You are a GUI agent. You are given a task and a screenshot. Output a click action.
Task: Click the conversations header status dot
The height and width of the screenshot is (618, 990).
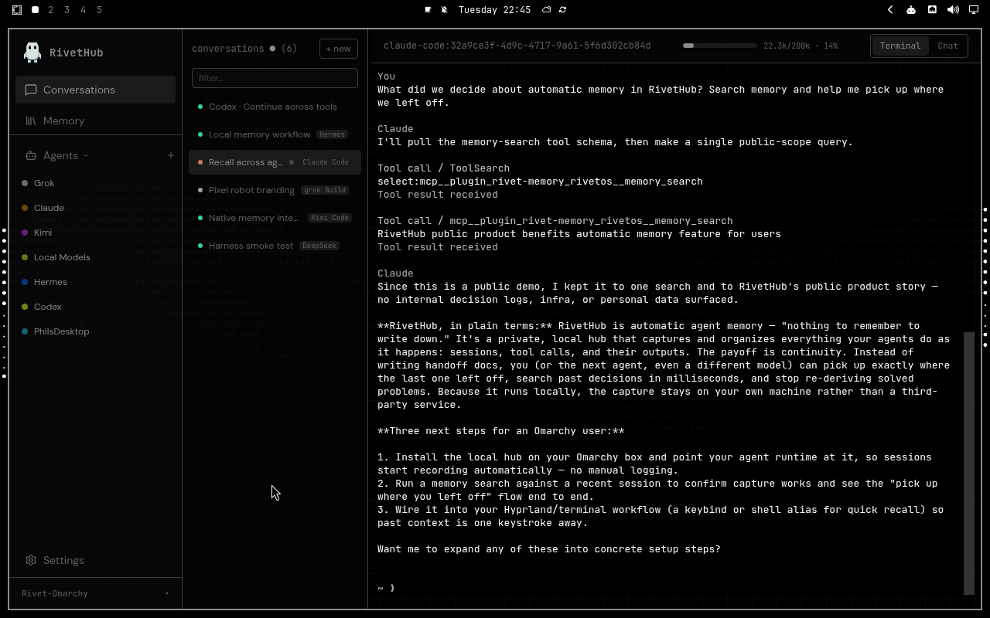[x=272, y=49]
